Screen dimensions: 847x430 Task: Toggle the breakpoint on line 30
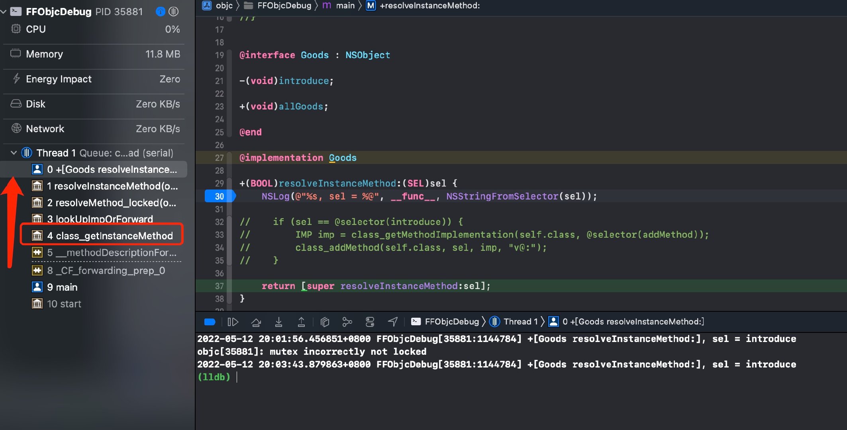coord(220,196)
